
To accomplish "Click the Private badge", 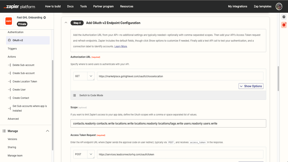I will point(22,24).
